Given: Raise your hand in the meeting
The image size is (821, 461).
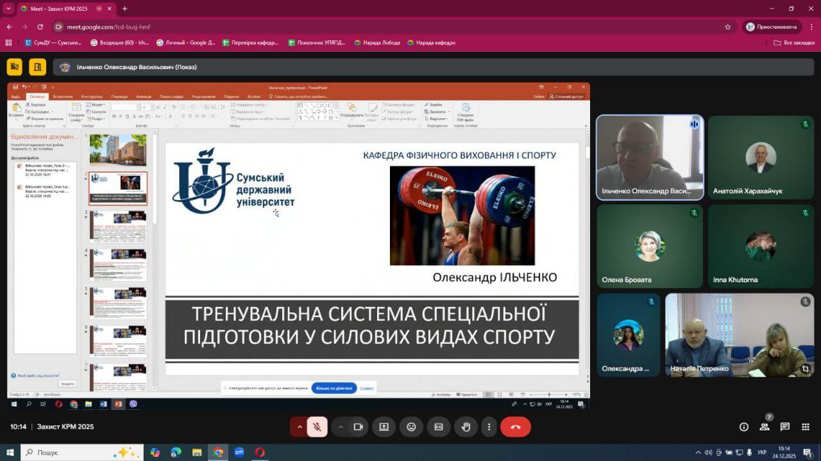Looking at the screenshot, I should (466, 427).
